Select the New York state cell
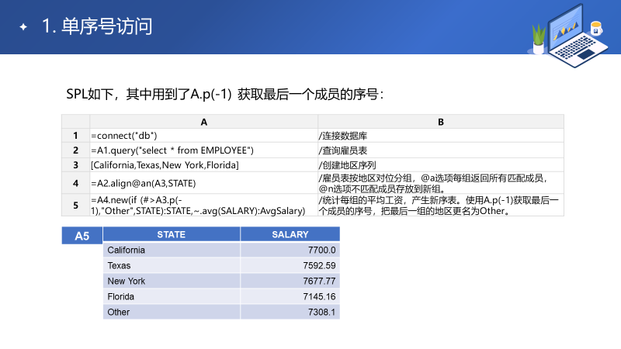This screenshot has width=621, height=349. coord(171,281)
